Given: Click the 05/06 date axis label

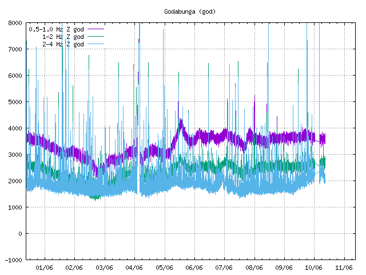Looking at the screenshot, I should pos(165,268).
